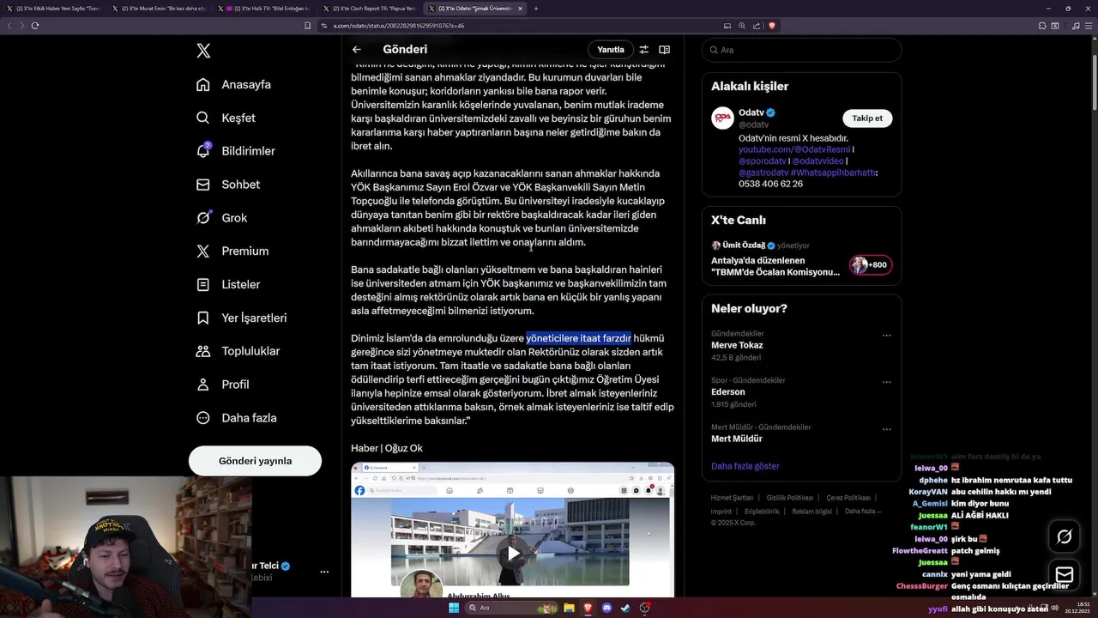Open zoom icon in the address bar
The width and height of the screenshot is (1098, 618).
(x=742, y=26)
